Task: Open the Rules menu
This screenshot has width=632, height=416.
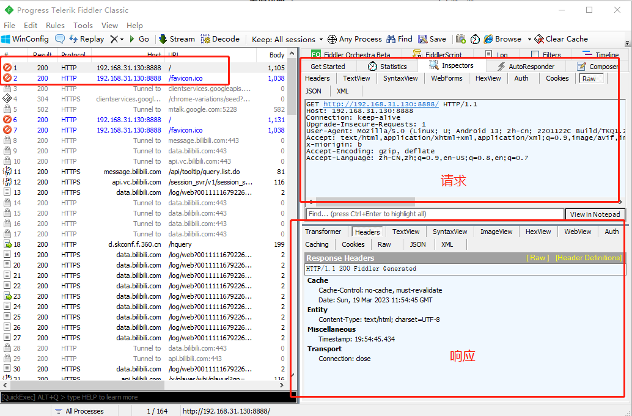Action: pos(55,26)
